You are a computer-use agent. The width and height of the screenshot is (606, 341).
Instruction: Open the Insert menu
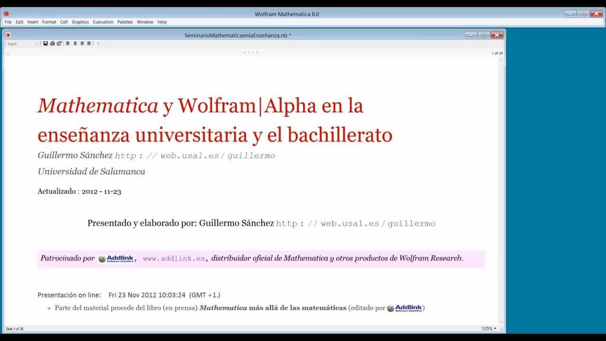pos(33,22)
